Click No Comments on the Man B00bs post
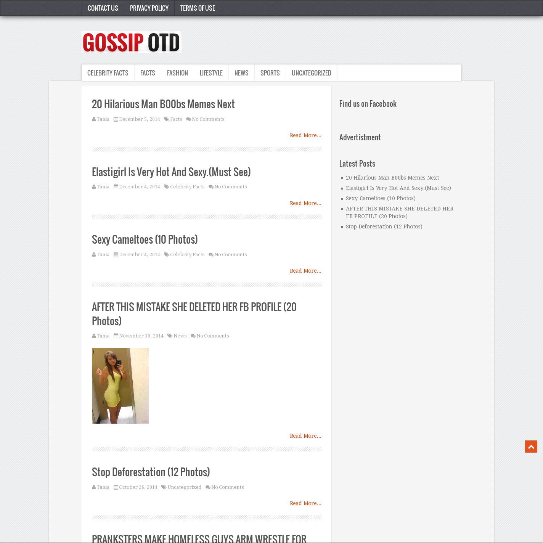 (208, 119)
